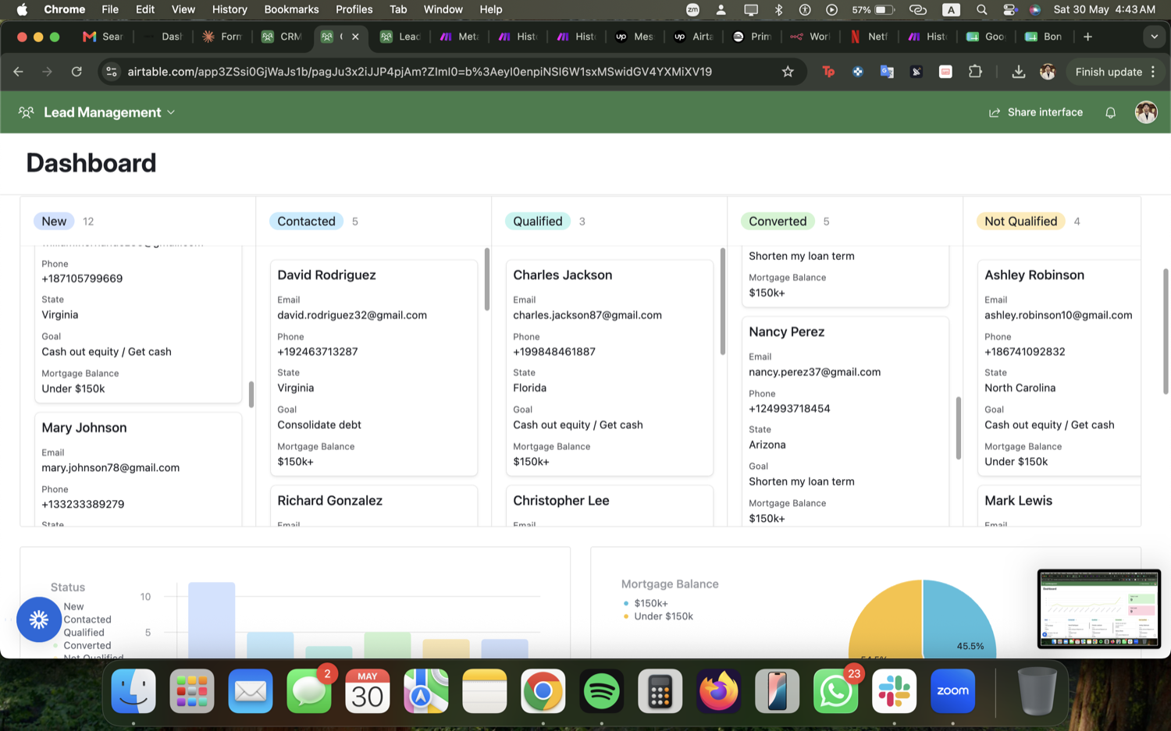This screenshot has width=1171, height=731.
Task: Open Control Center in menu bar
Action: pos(1009,9)
